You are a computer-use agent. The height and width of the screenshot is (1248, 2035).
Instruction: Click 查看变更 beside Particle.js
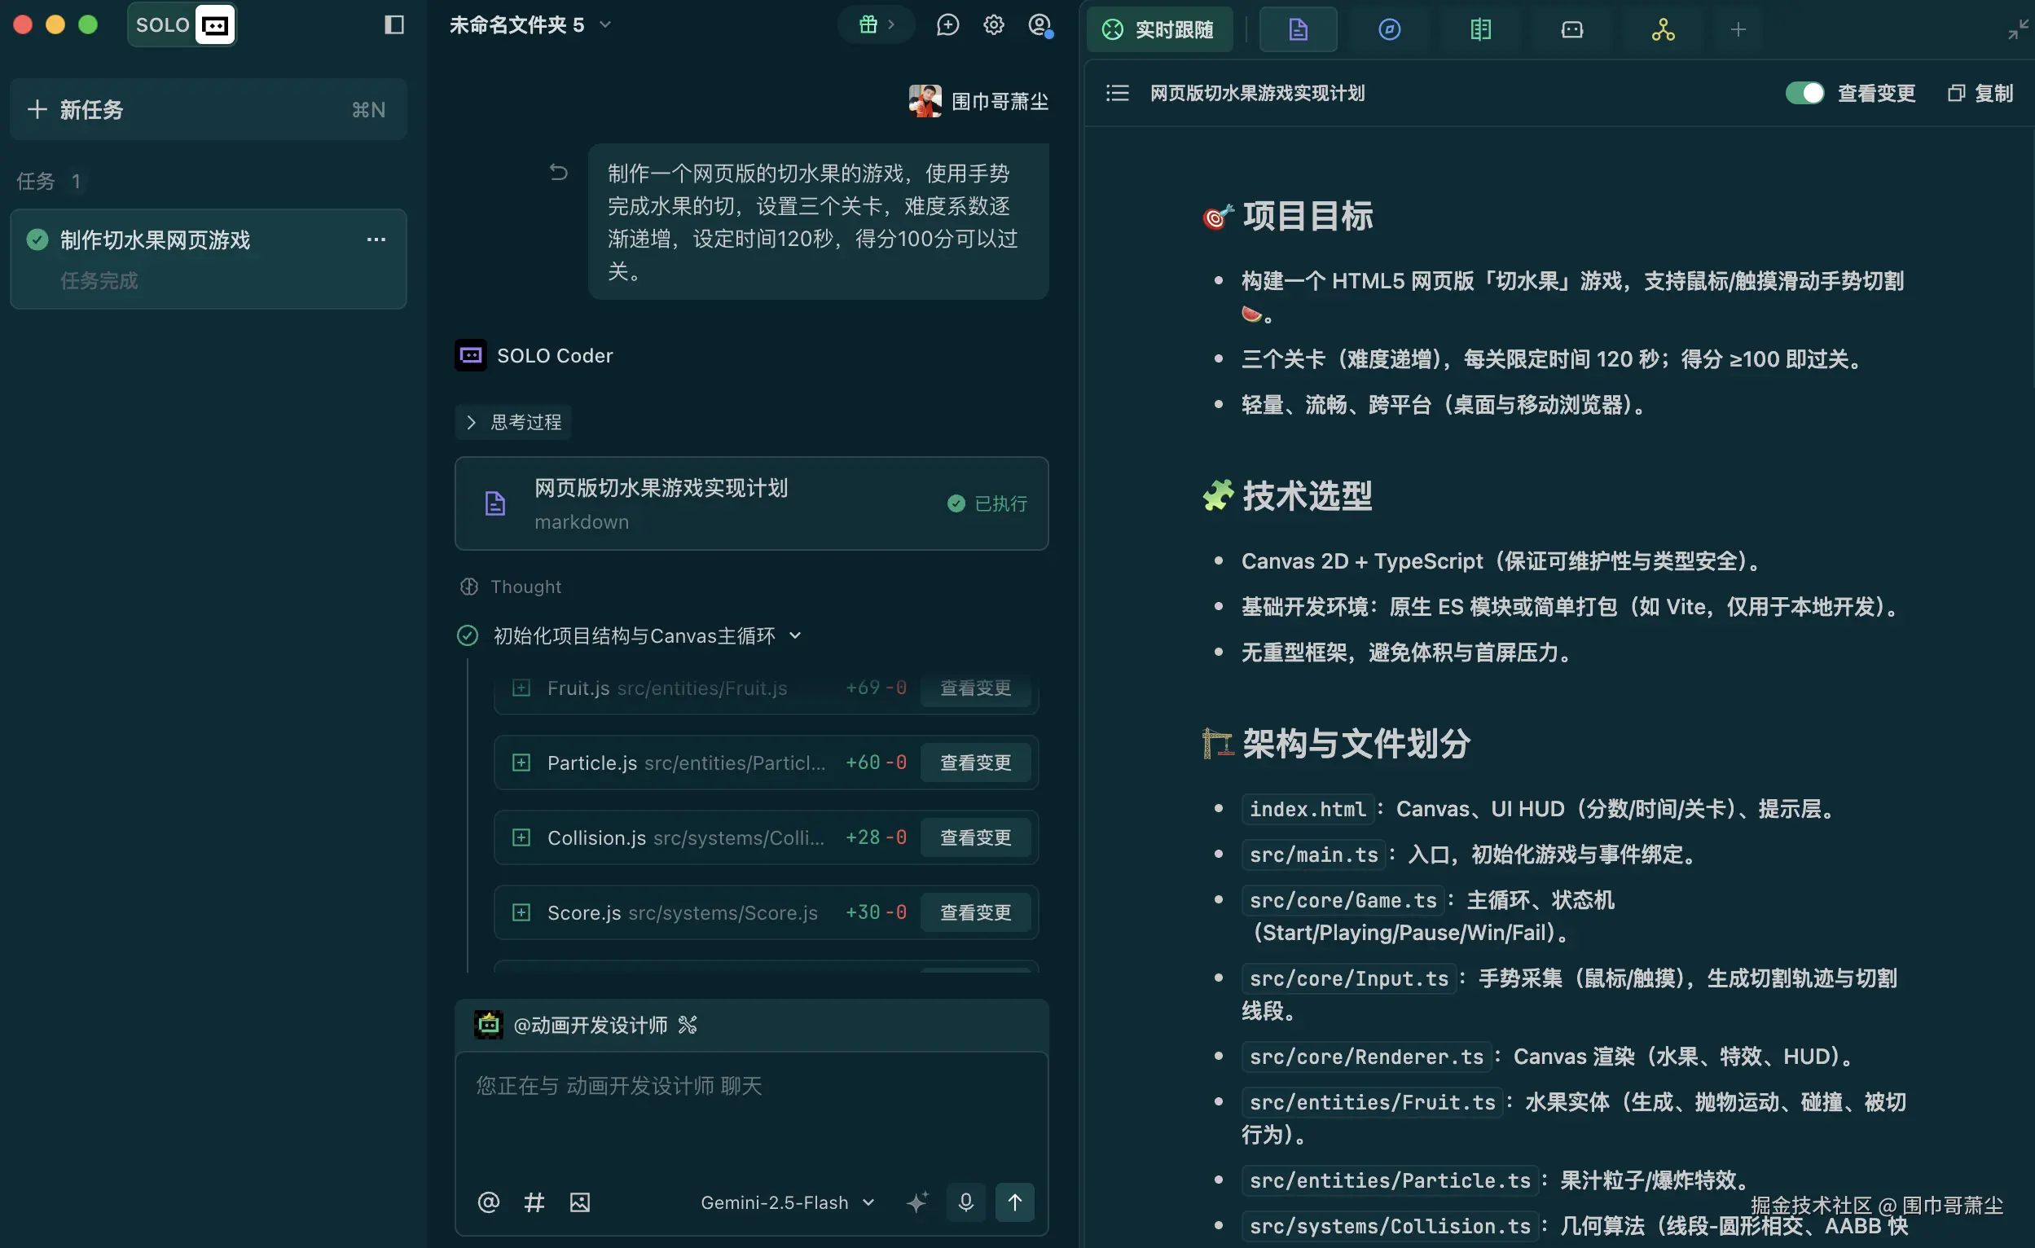pos(976,762)
